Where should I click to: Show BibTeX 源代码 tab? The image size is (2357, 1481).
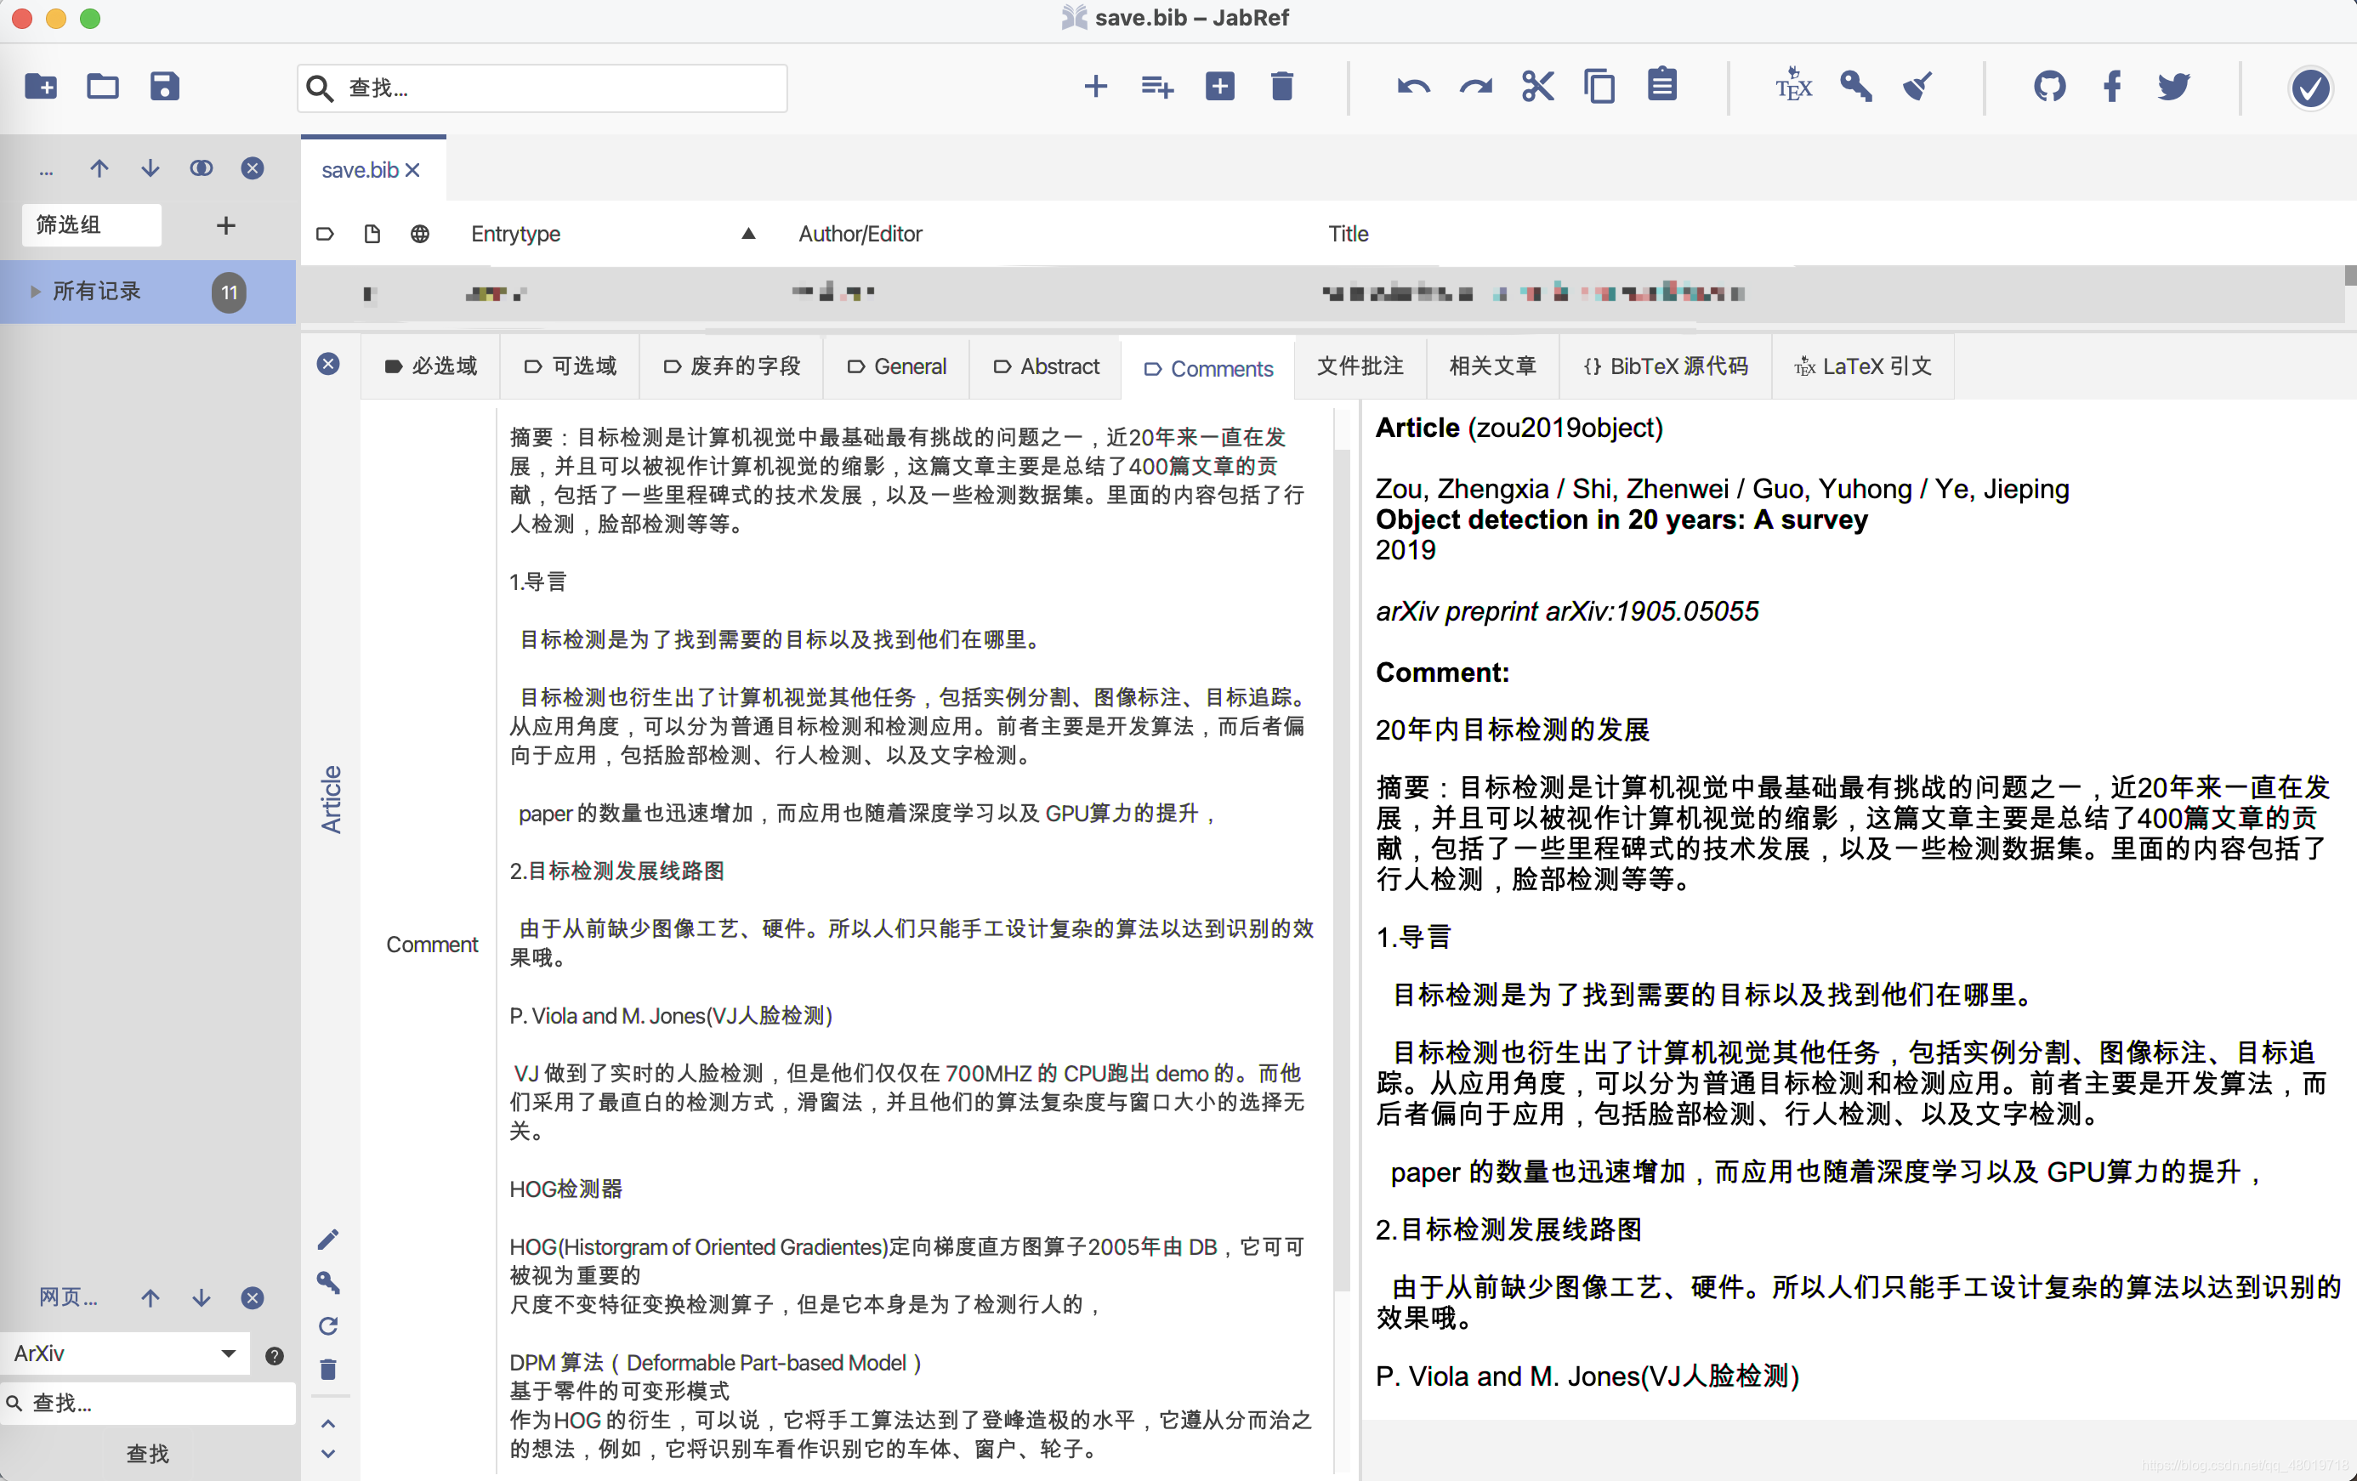(1665, 367)
